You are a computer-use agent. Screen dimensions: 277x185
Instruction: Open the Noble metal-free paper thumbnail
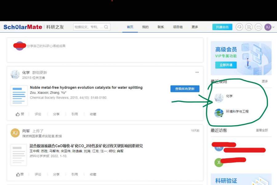coord(19,95)
